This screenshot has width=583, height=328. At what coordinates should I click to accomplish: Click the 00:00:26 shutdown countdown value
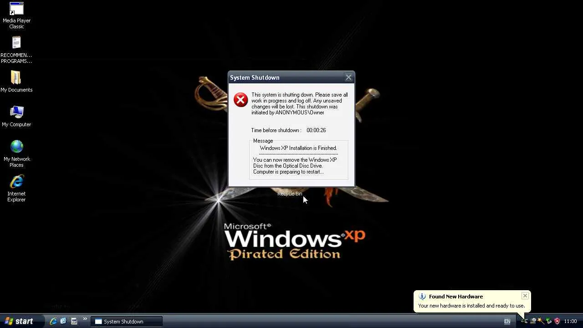click(316, 130)
